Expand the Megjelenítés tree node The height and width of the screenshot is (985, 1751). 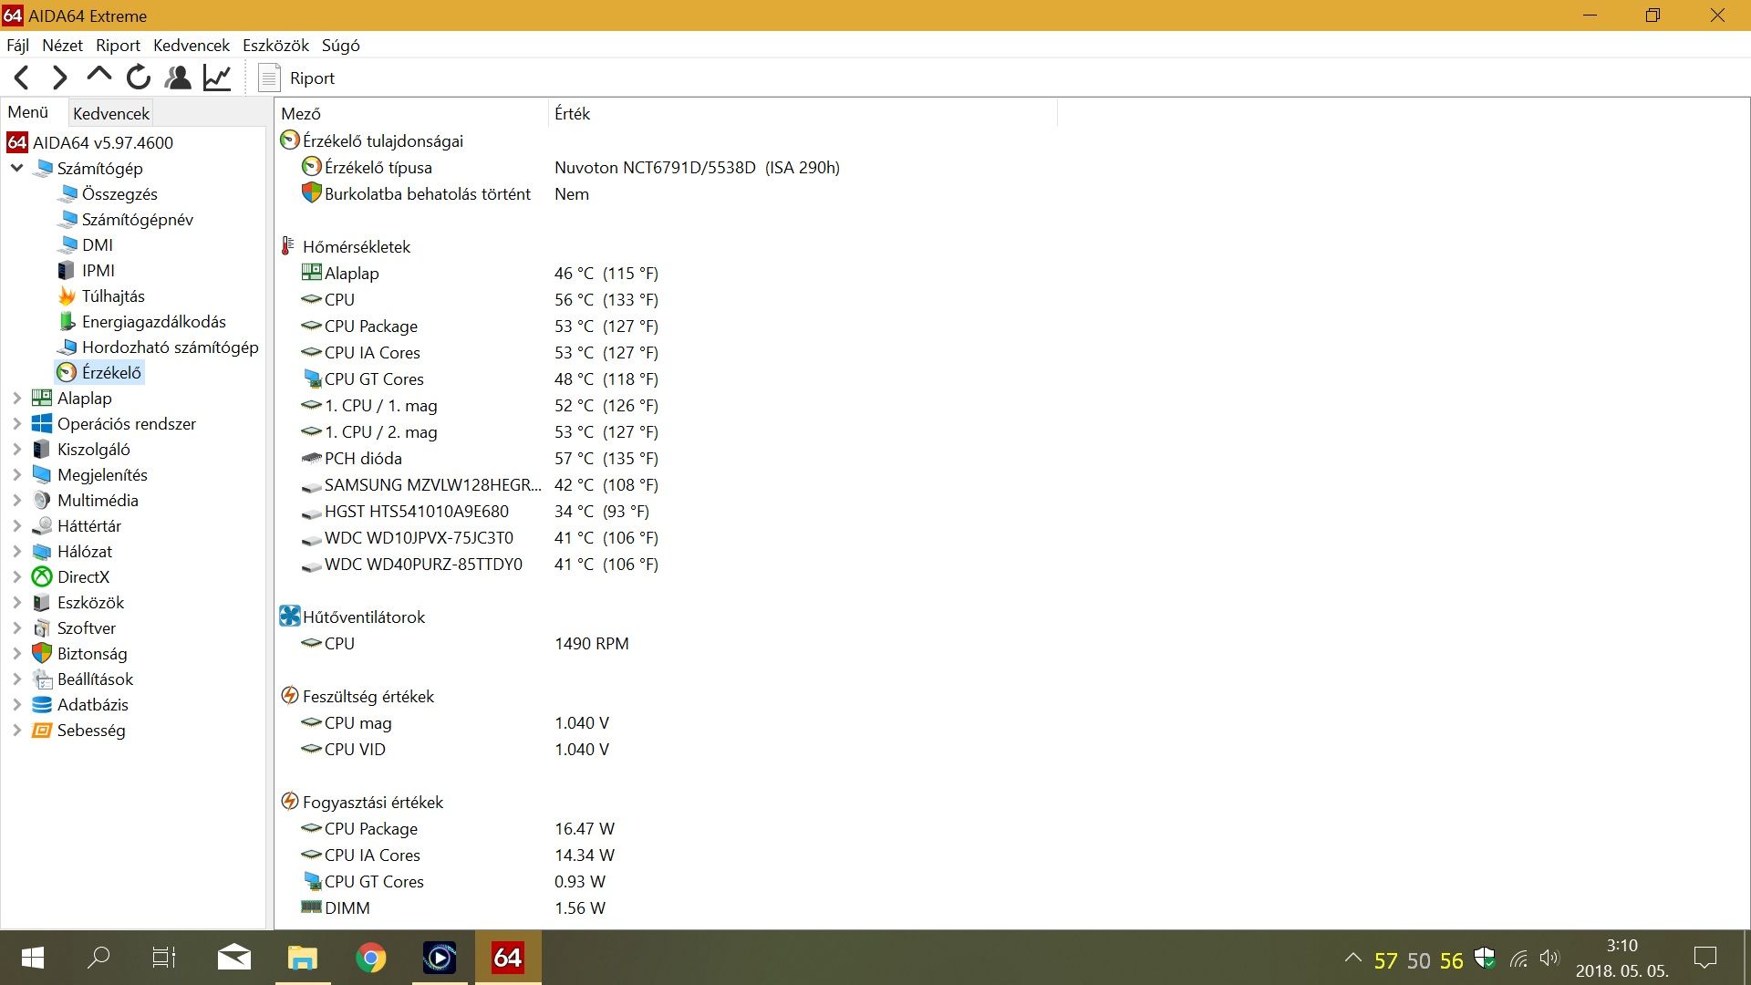point(16,475)
